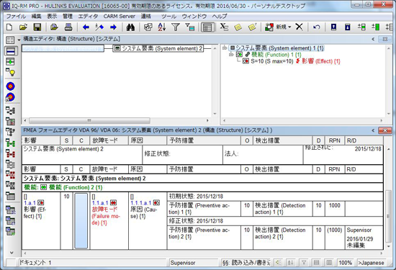Click 影響 (Effect) {1} cell in form

(x=41, y=221)
